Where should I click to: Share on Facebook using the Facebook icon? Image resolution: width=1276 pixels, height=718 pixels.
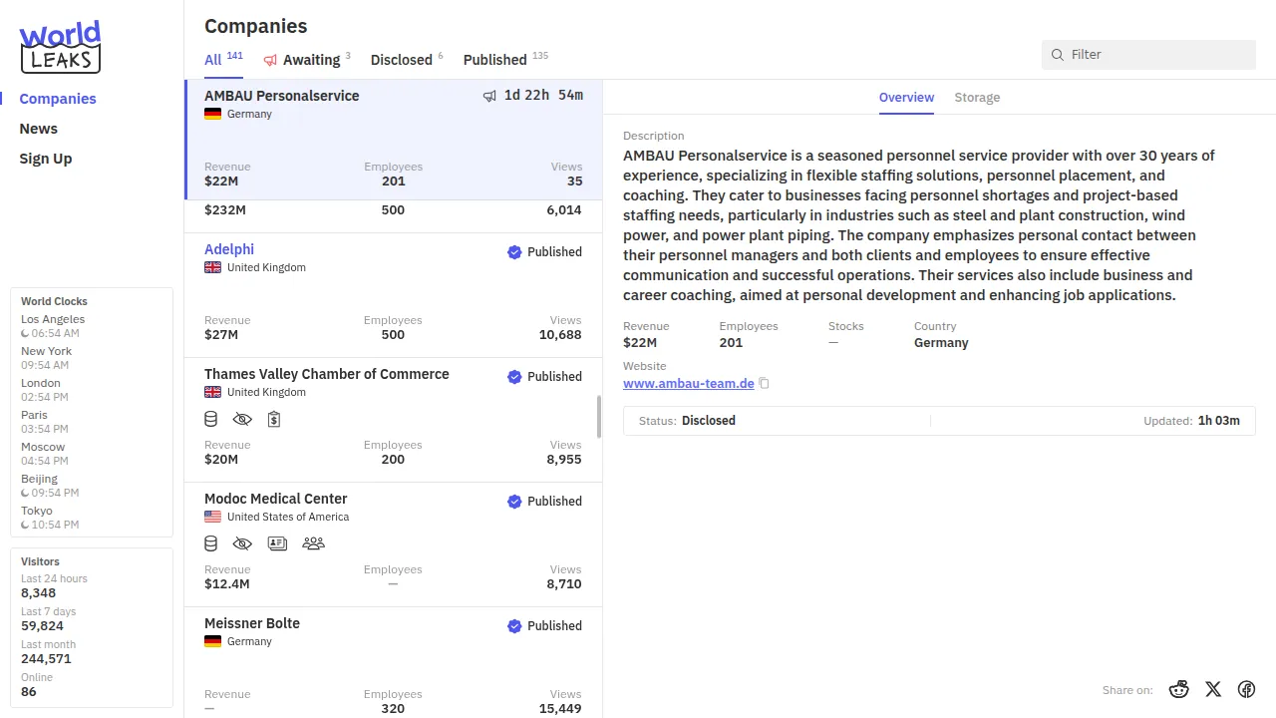coord(1246,689)
